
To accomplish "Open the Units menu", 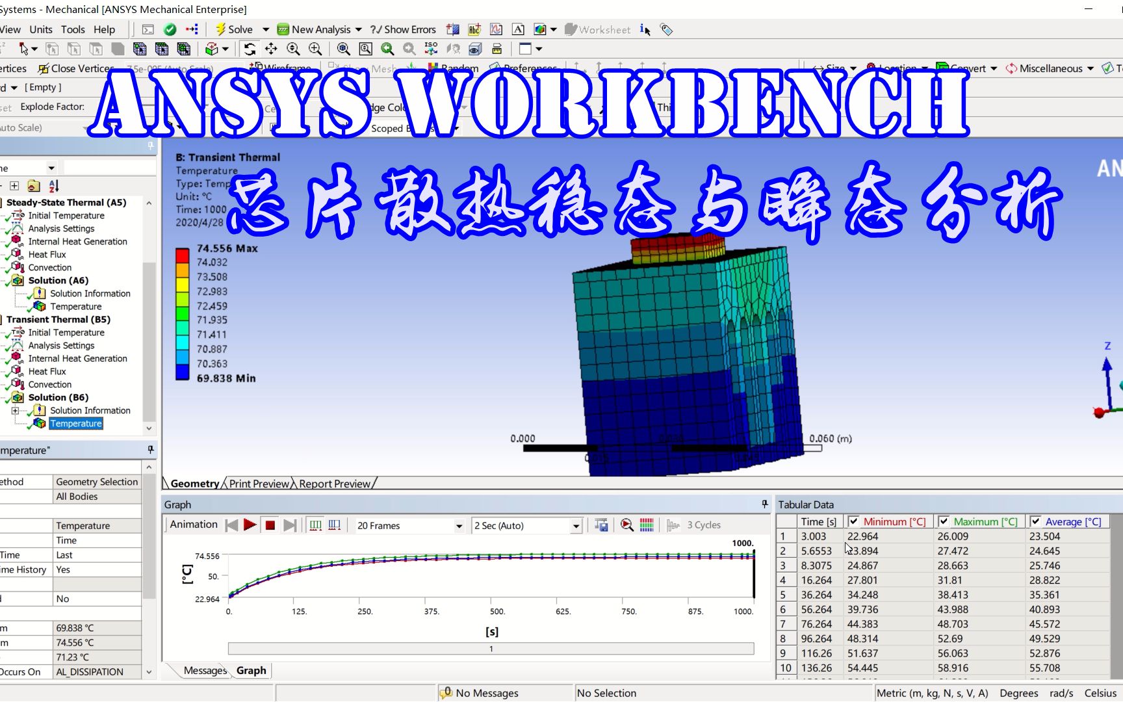I will coord(41,29).
